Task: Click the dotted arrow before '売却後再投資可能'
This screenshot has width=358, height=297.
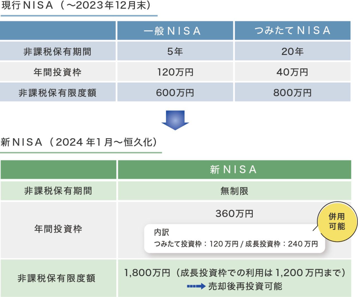Action: (196, 286)
